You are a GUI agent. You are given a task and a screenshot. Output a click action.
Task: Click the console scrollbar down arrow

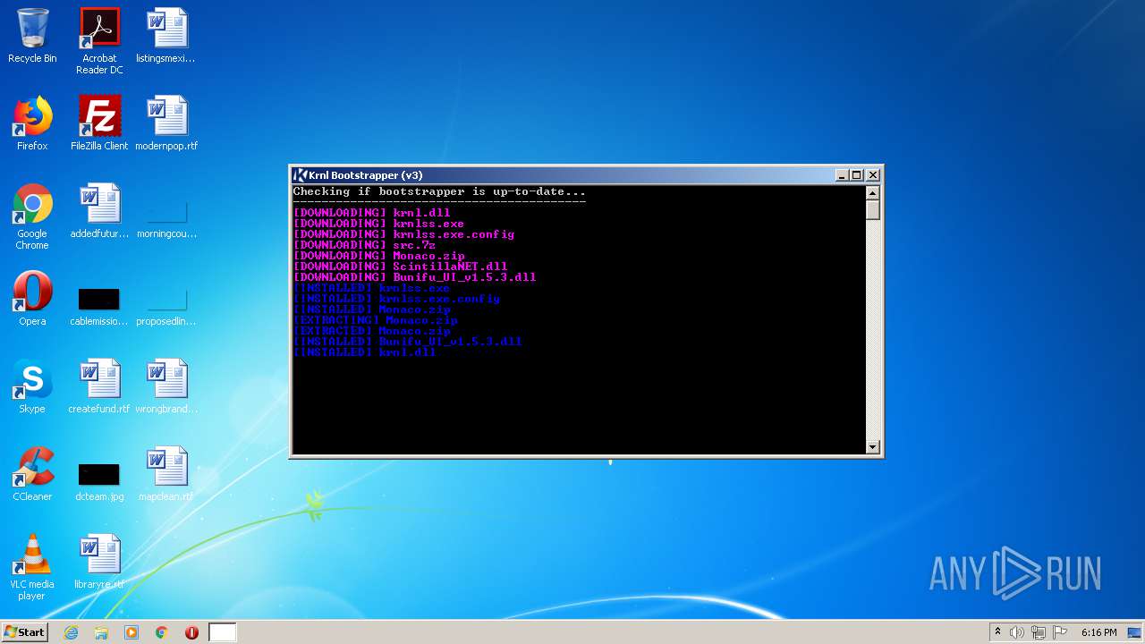[x=873, y=446]
